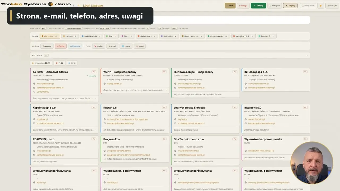Enable the strona filter chip

[x=126, y=46]
